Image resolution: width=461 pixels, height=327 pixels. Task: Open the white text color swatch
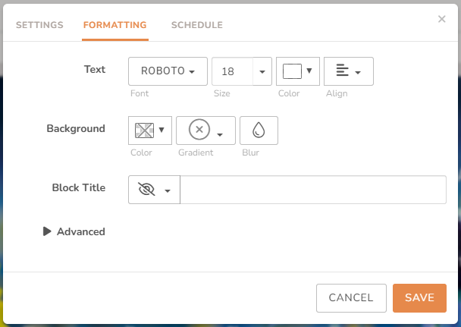tap(292, 71)
